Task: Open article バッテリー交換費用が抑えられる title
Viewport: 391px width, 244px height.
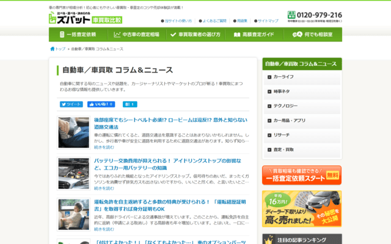Action: [x=167, y=164]
